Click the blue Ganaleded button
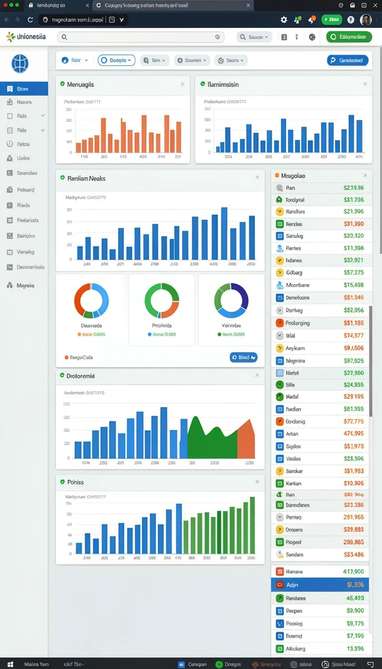The height and width of the screenshot is (669, 382). [x=348, y=60]
